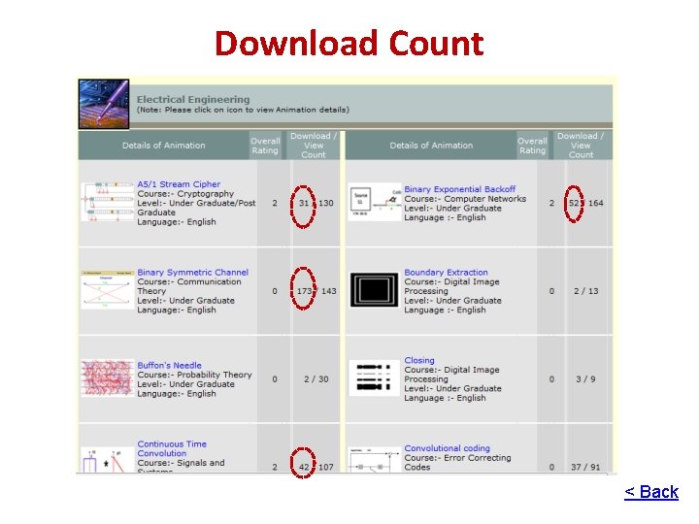Open the Buffon's Needle link
Image resolution: width=699 pixels, height=524 pixels.
(x=169, y=366)
